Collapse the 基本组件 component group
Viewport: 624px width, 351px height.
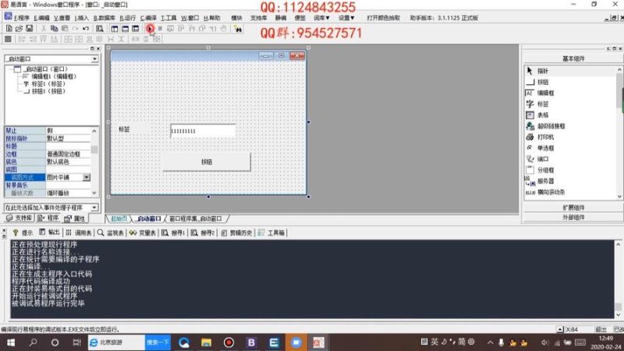click(573, 58)
